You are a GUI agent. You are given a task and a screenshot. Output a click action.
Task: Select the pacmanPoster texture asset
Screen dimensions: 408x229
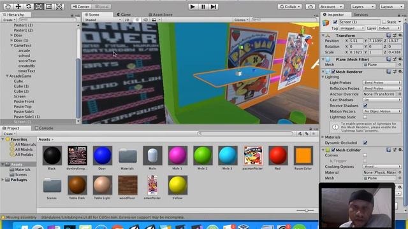click(253, 155)
